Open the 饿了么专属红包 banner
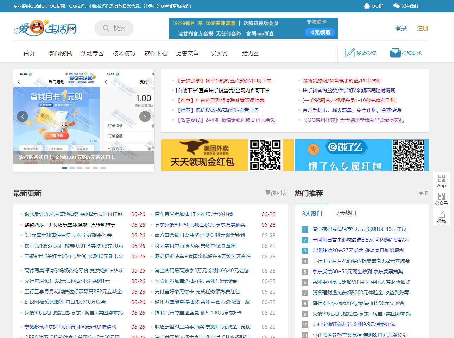This screenshot has width=454, height=338. (362, 155)
